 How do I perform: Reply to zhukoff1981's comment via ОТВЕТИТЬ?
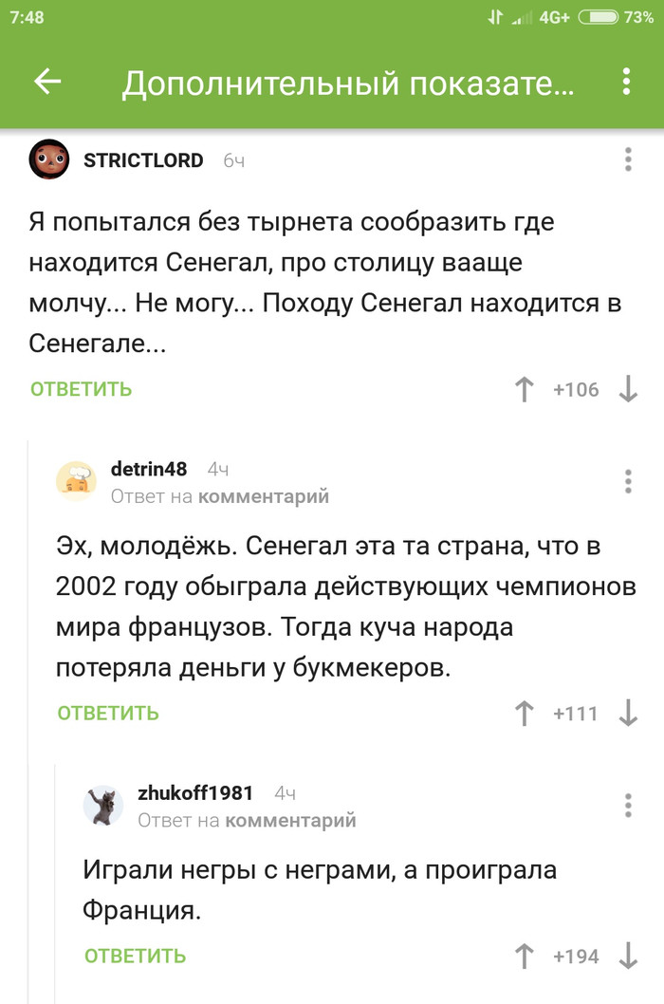tap(136, 957)
